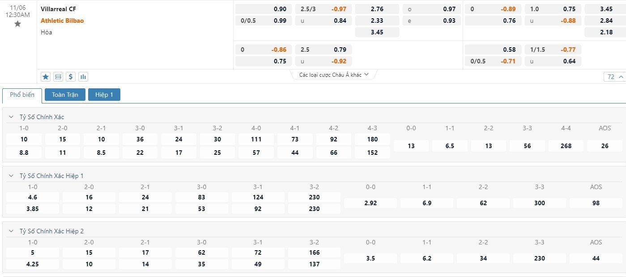Viewport: 626px width, 277px height.
Task: Click the Villarreal CF team name
Action: [x=58, y=9]
